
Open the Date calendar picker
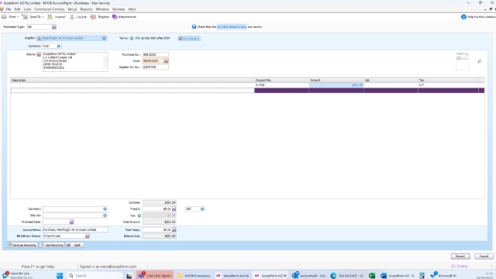(166, 60)
